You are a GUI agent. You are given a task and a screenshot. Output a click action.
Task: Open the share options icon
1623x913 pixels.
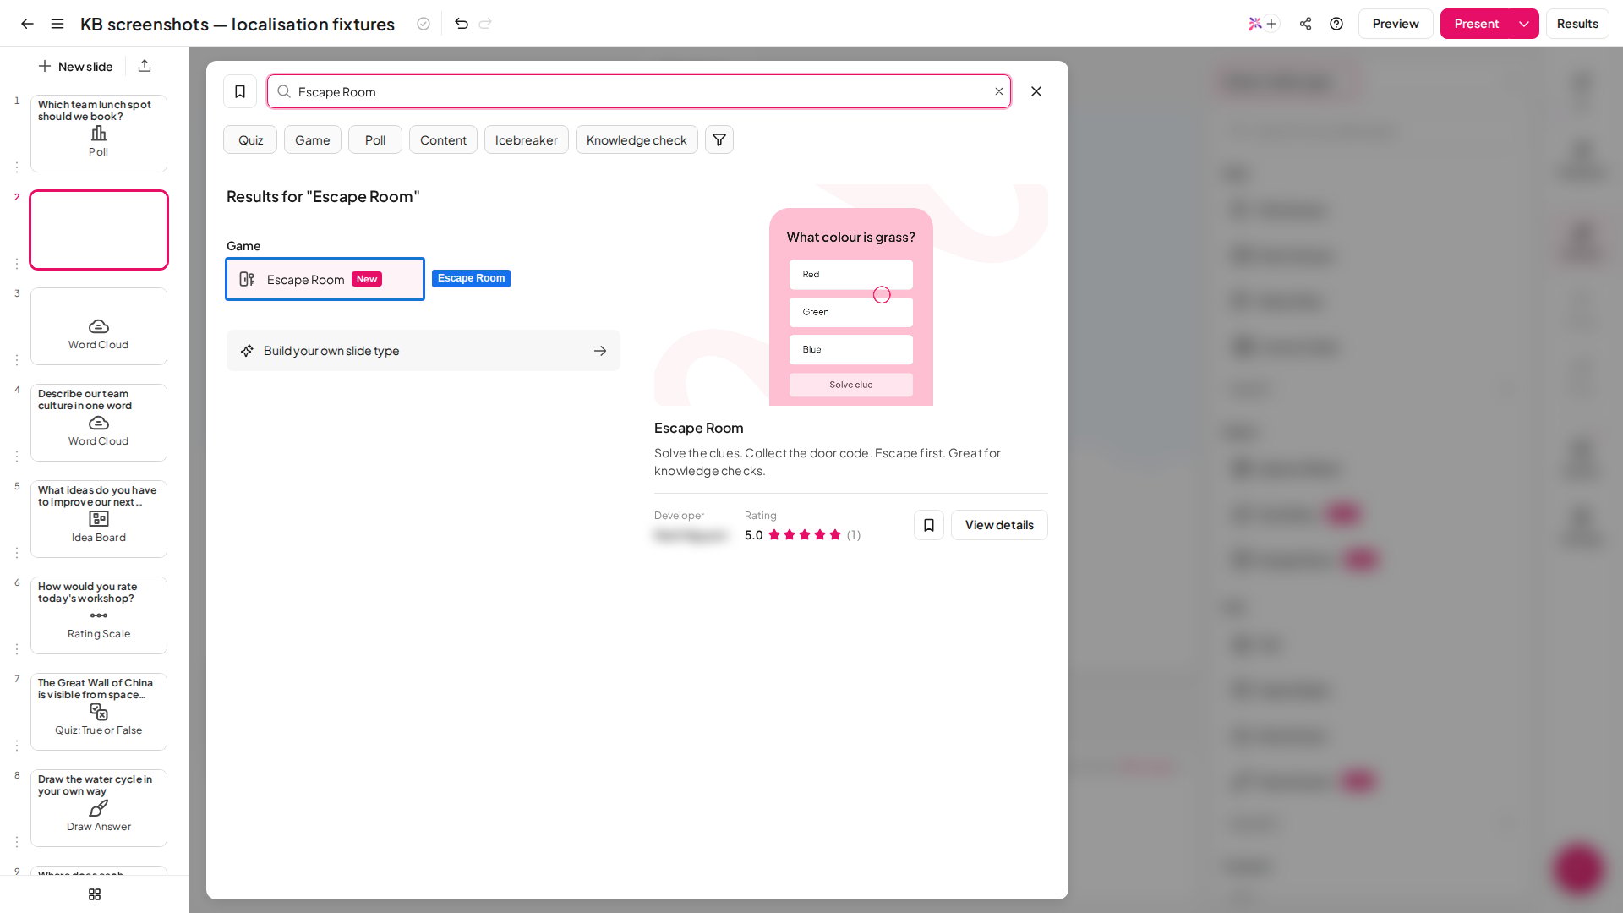1305,24
